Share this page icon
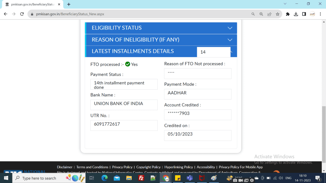The width and height of the screenshot is (326, 183). (269, 14)
